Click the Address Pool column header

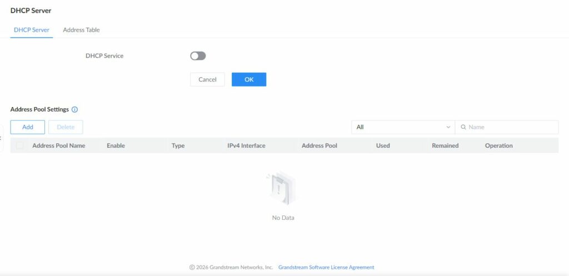coord(320,146)
